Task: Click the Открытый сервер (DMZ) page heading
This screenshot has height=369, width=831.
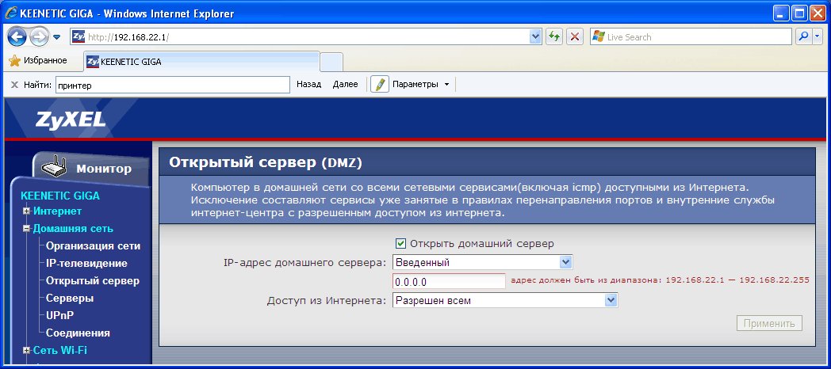Action: pos(266,162)
